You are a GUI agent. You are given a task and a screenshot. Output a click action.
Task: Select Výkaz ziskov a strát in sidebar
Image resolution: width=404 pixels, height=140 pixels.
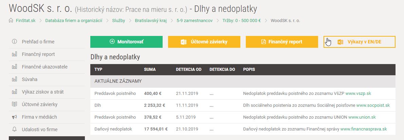pyautogui.click(x=42, y=92)
